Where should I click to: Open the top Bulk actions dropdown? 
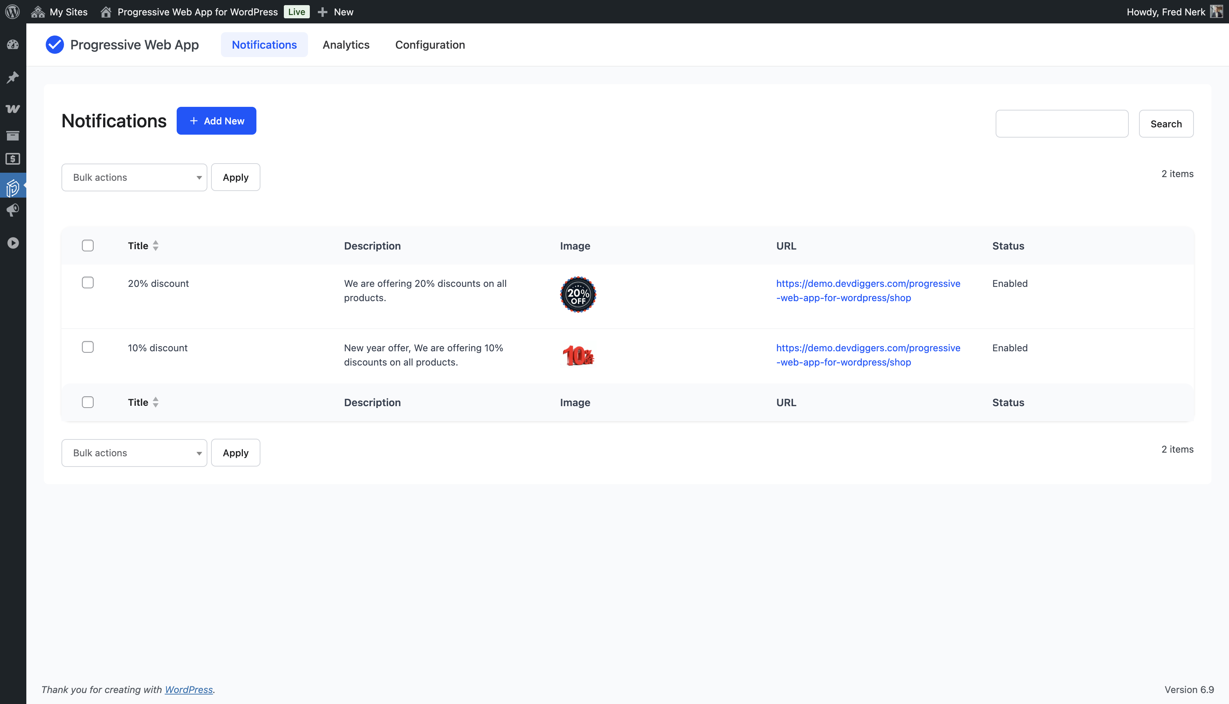coord(134,177)
